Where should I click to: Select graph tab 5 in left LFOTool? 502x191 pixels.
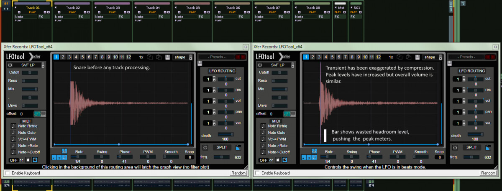[82, 57]
